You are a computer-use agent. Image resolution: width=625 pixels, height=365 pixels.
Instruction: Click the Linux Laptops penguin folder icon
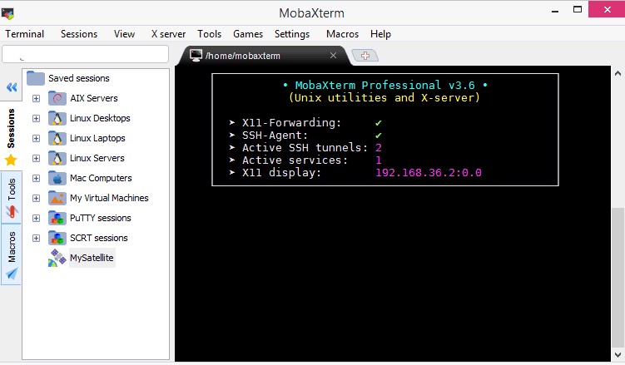point(57,138)
